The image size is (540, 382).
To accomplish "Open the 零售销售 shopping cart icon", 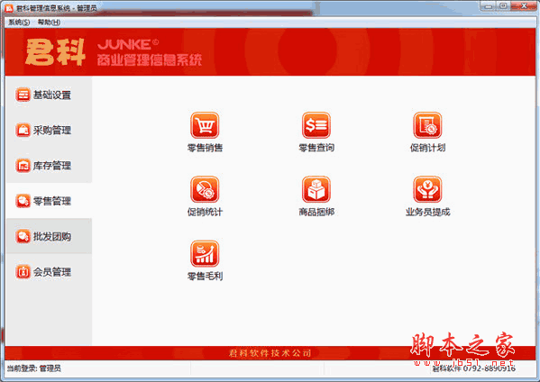I will click(205, 125).
